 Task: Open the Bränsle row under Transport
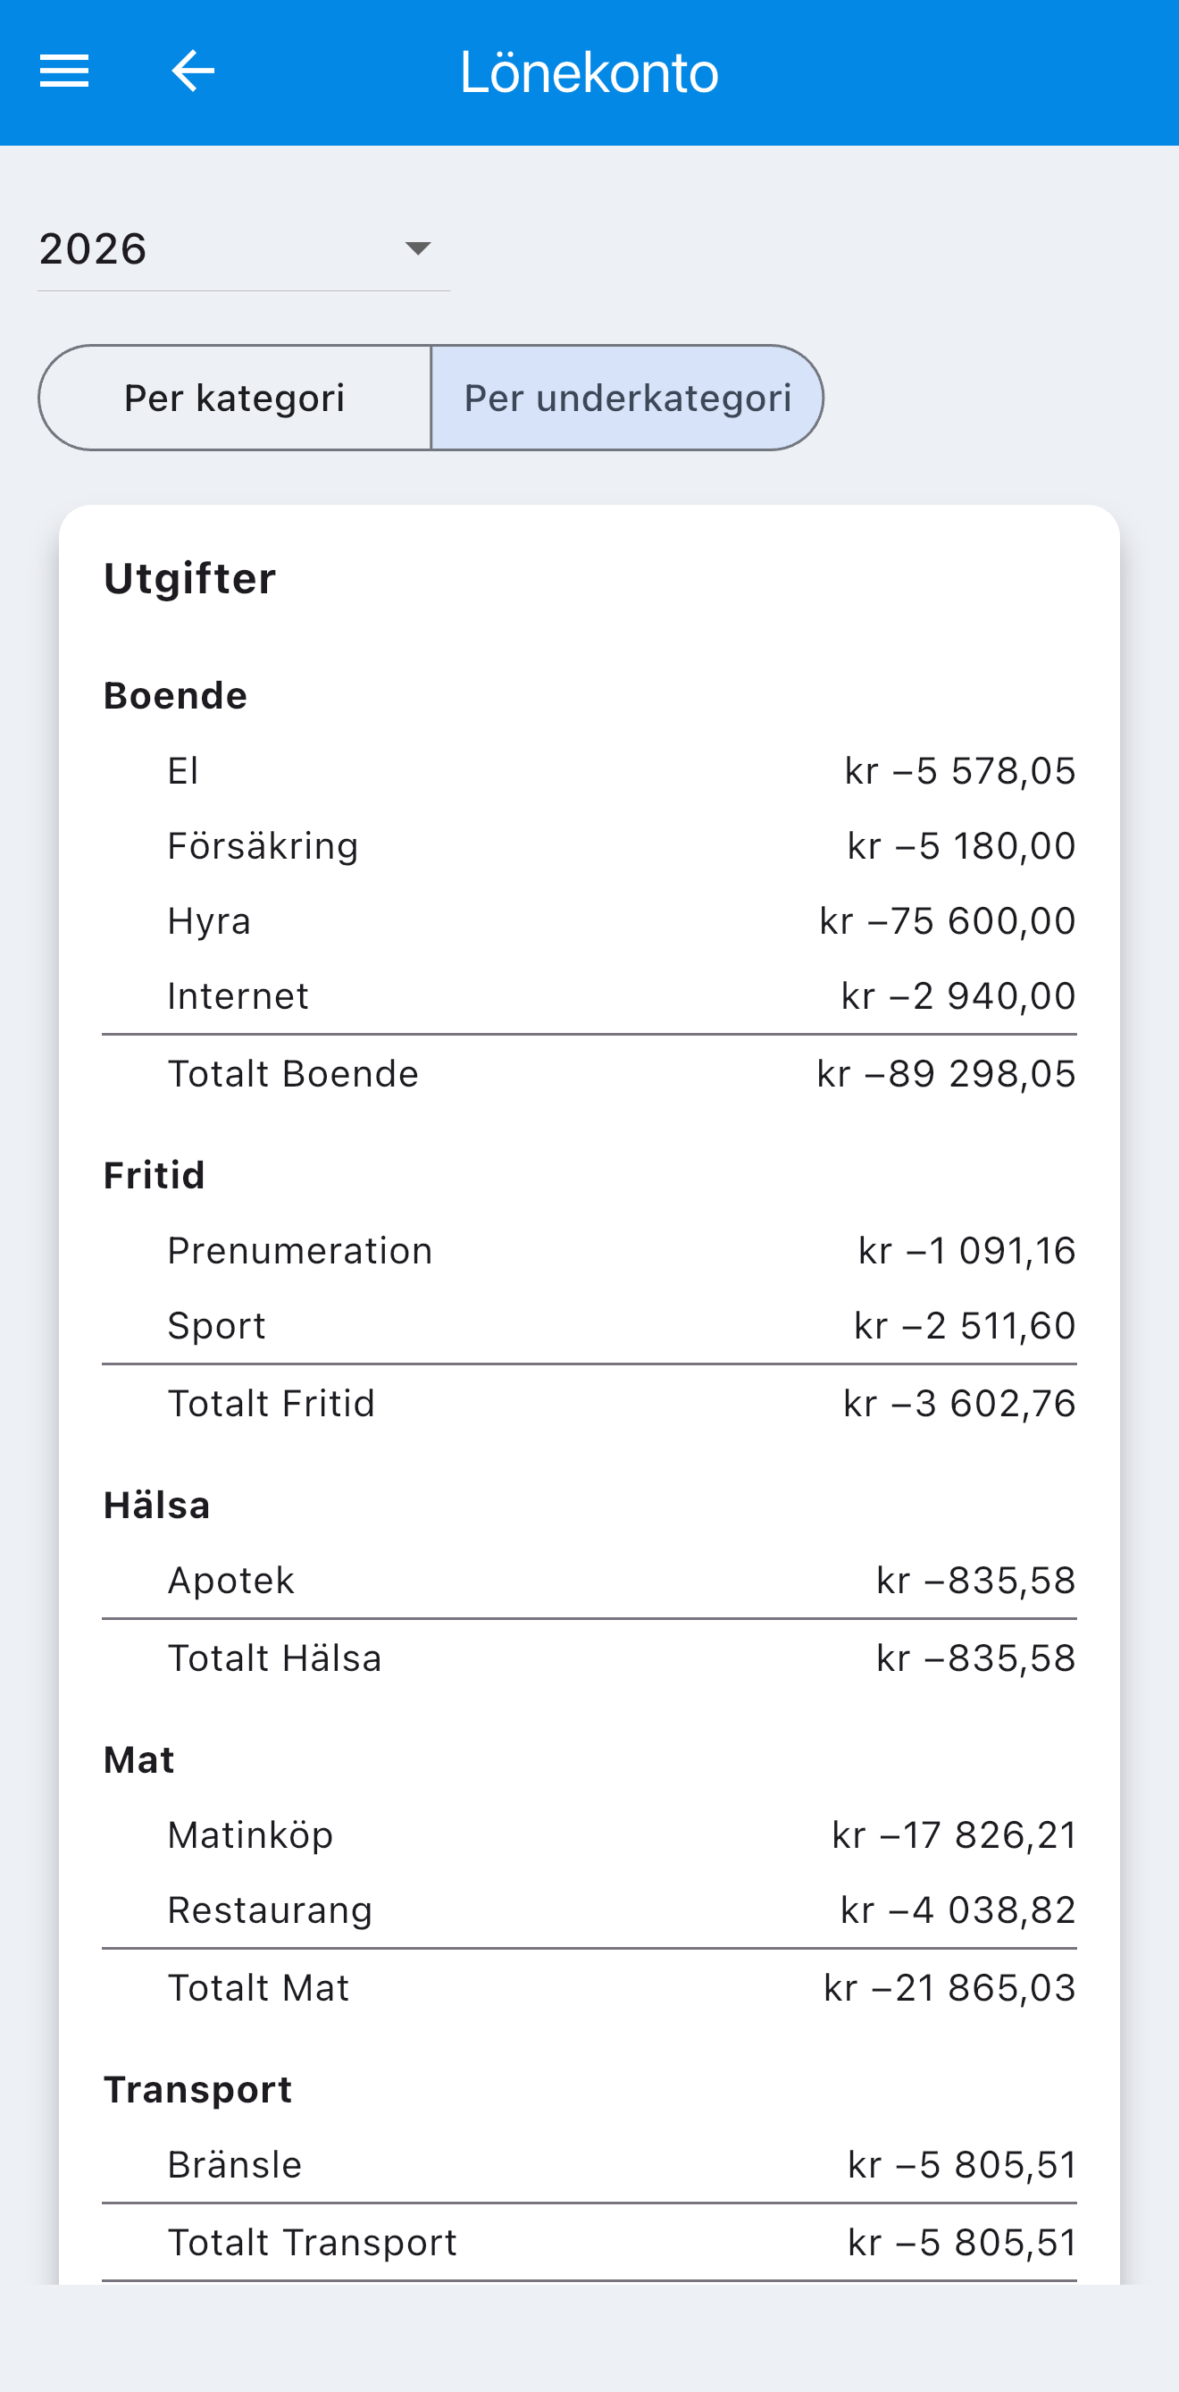pyautogui.click(x=589, y=2164)
